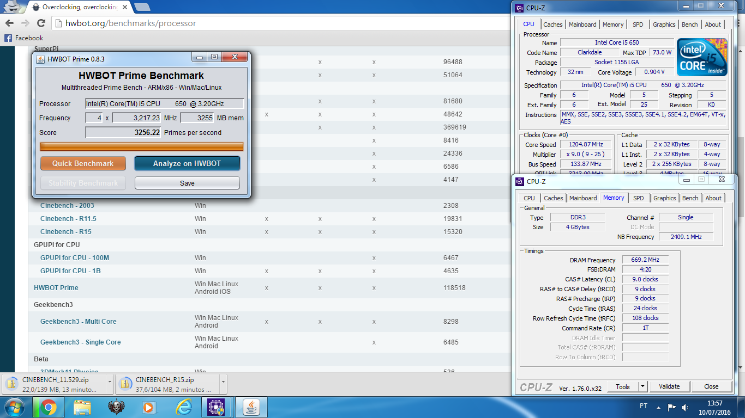Open Geekbench3 - Single Core link
745x418 pixels.
(x=81, y=342)
